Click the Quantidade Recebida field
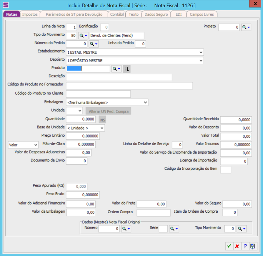Viewport: 263px width, 256px height. pos(236,120)
